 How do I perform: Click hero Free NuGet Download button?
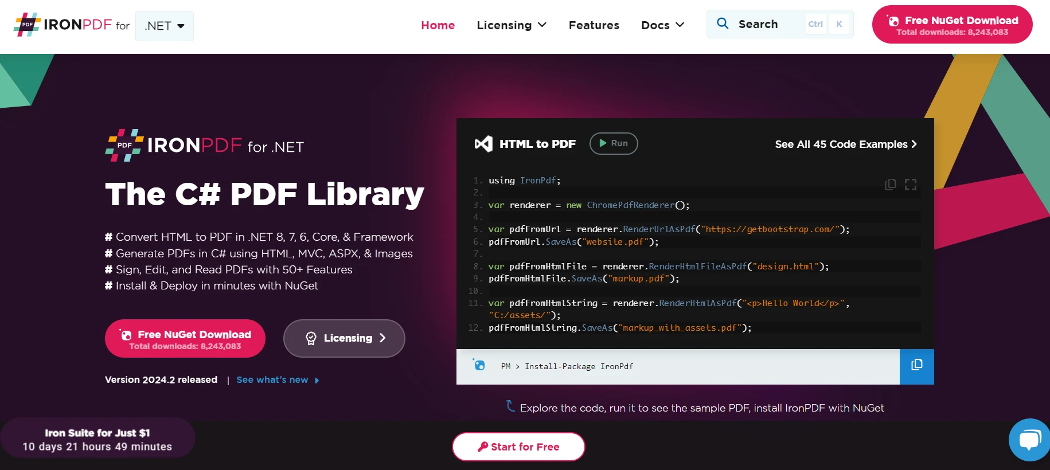(x=185, y=339)
